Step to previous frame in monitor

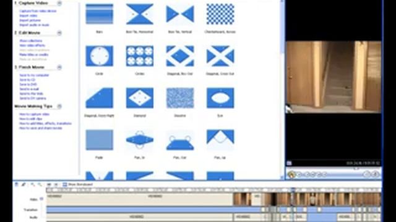313,174
